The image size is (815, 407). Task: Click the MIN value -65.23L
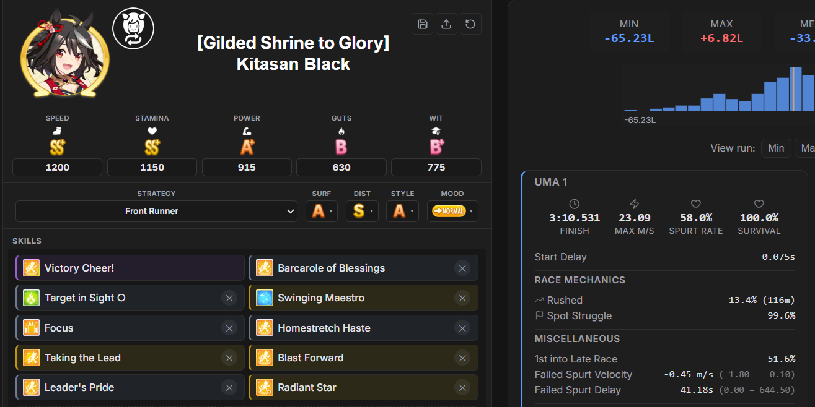pos(629,38)
